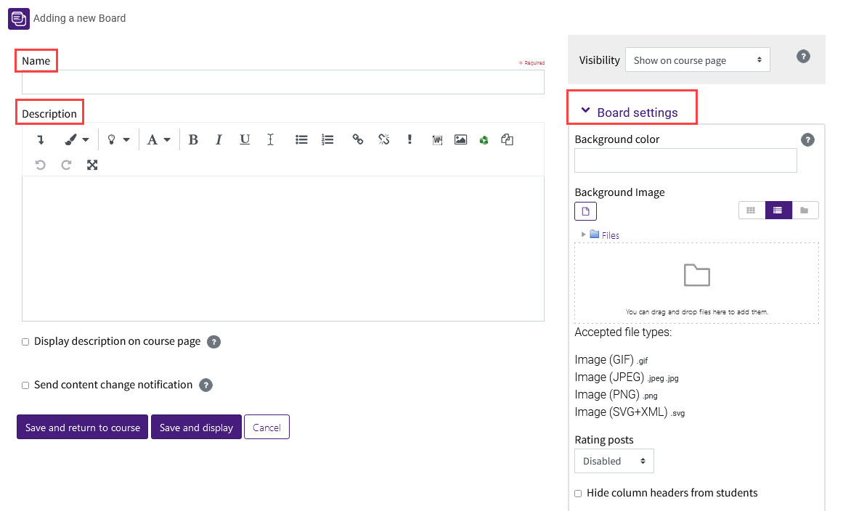Open the Visibility dropdown
This screenshot has height=511, width=843.
(x=696, y=60)
